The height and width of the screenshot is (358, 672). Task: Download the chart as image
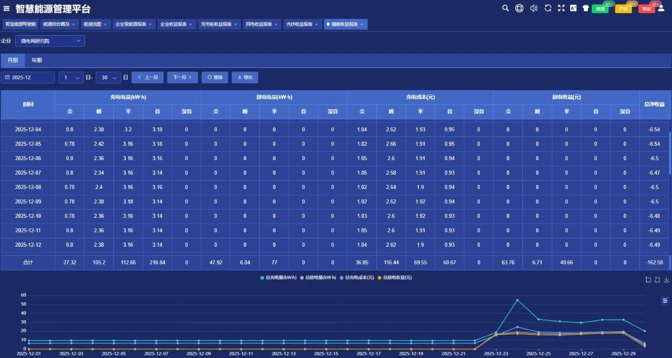667,280
